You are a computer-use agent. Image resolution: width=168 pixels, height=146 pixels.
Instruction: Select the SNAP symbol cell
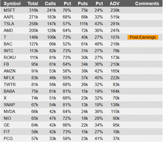pyautogui.click(x=9, y=105)
